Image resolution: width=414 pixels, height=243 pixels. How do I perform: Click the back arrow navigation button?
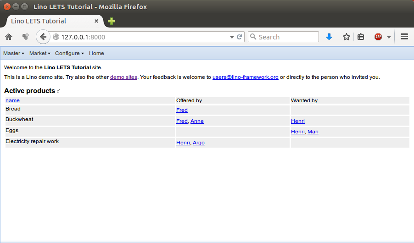tap(43, 37)
